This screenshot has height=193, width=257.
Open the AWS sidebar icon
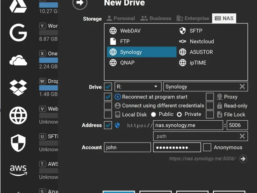pos(18,170)
